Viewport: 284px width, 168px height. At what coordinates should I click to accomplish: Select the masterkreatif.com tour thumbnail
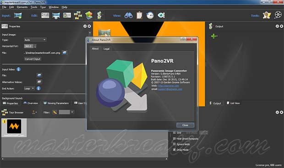(14, 128)
